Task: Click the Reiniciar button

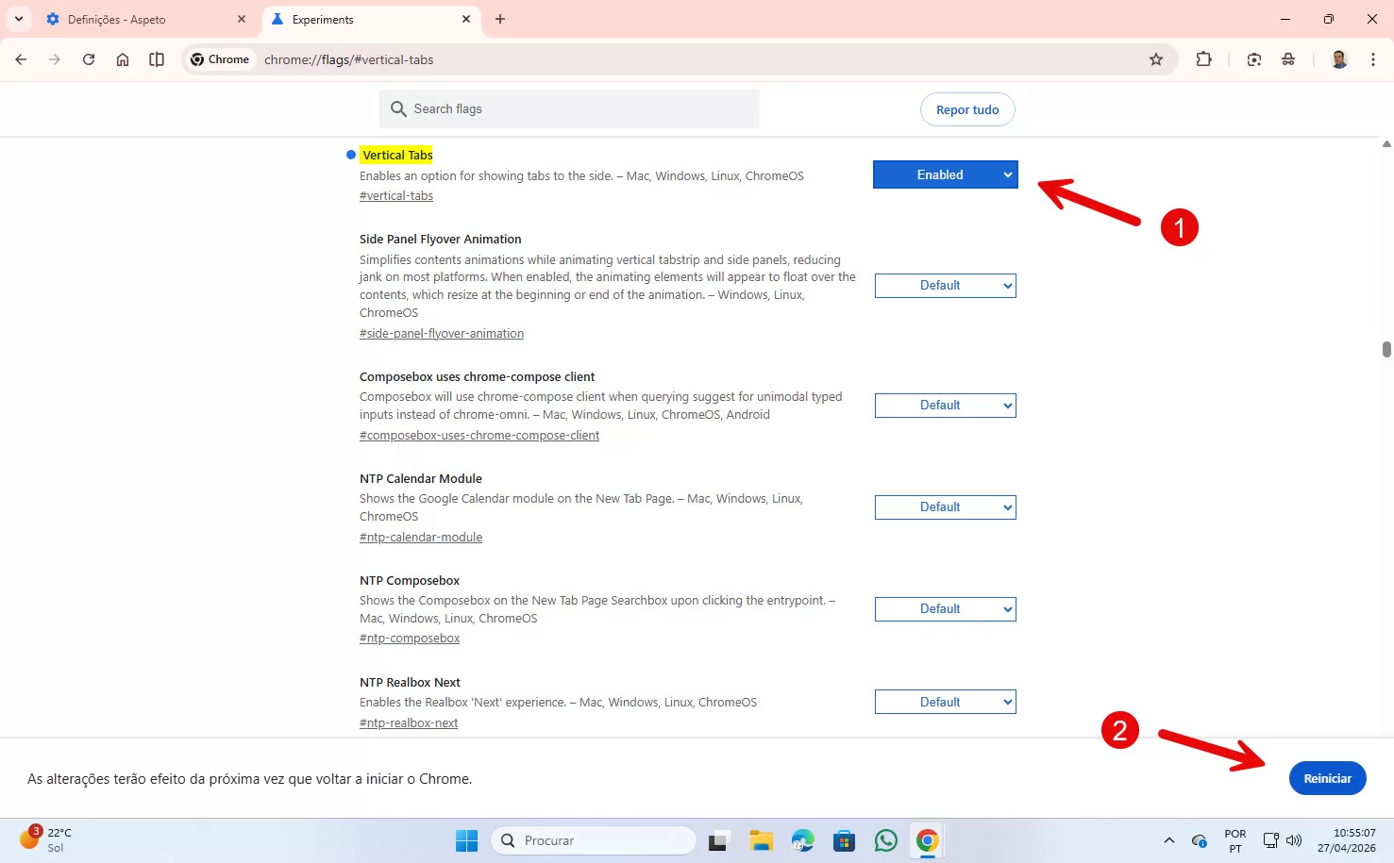Action: click(1327, 778)
